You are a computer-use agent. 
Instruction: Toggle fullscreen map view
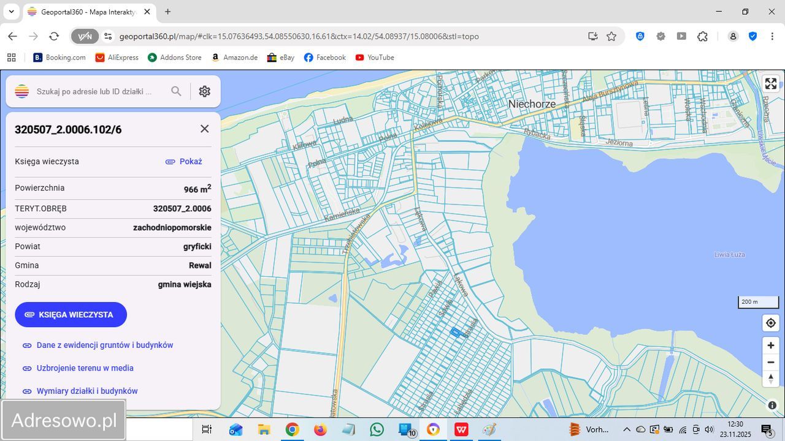770,84
